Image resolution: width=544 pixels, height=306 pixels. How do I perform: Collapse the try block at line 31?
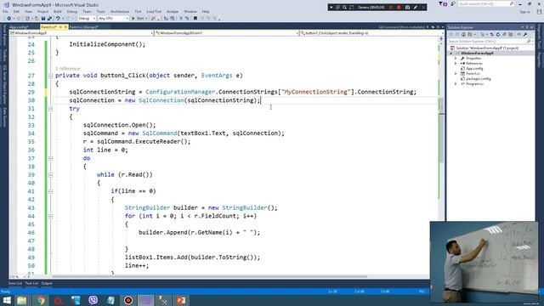(x=51, y=109)
